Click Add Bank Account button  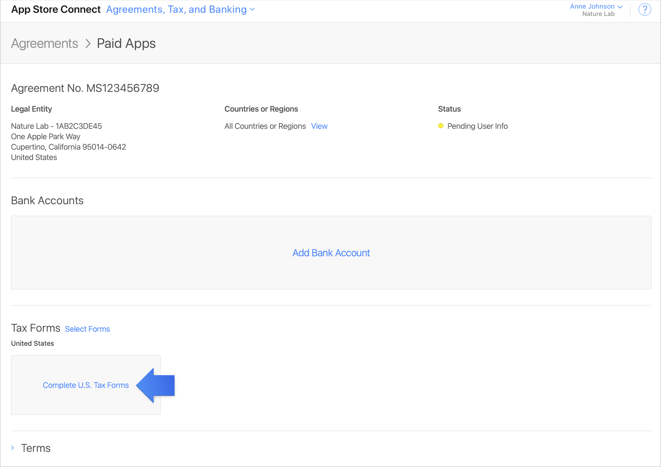(331, 253)
